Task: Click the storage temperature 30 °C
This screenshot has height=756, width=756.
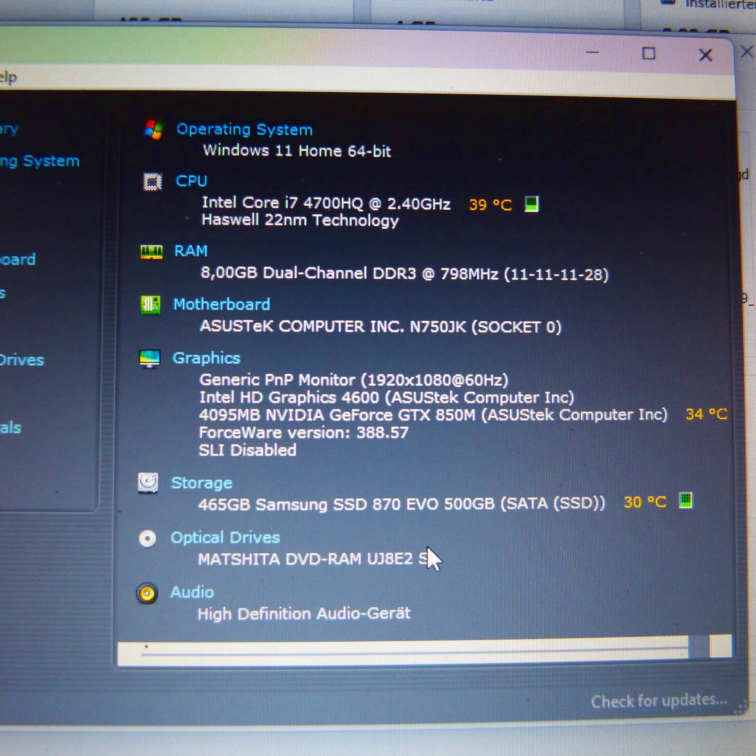Action: [645, 502]
